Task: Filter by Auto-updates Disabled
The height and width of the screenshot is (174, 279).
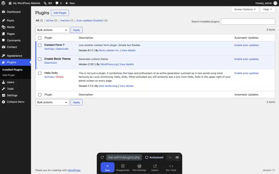Action: coord(90,20)
